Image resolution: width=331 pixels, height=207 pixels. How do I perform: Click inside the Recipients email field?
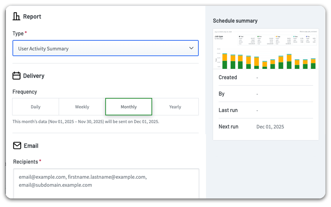click(x=106, y=183)
